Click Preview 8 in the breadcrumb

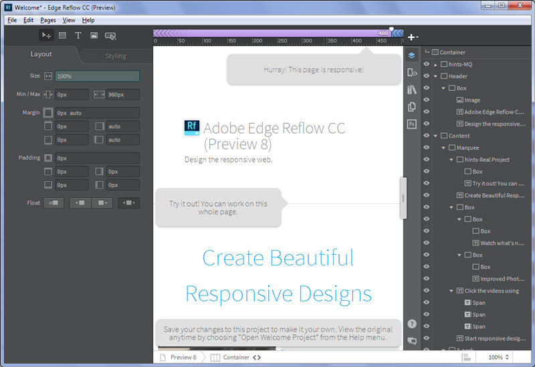[183, 358]
